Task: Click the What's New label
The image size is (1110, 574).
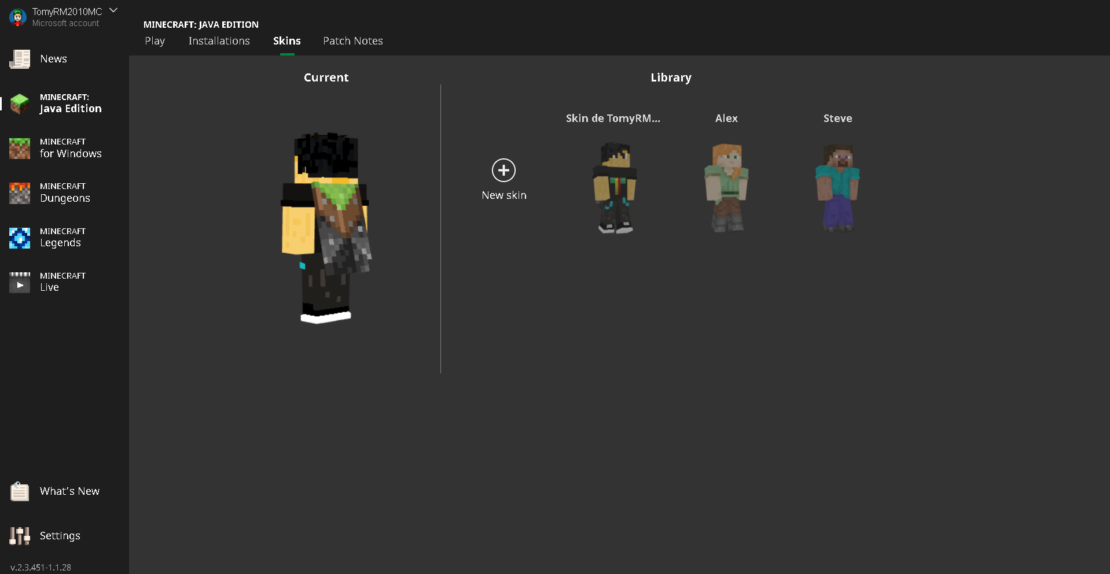Action: click(x=69, y=491)
